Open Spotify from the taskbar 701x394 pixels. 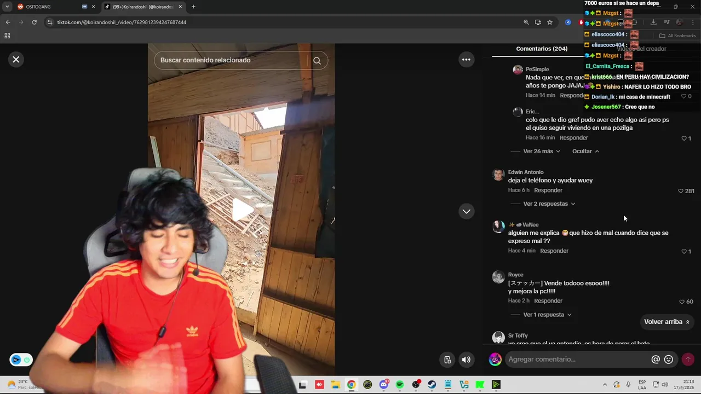pyautogui.click(x=400, y=385)
